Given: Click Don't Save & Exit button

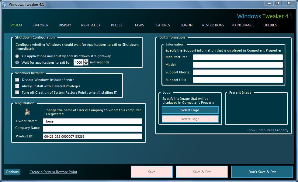Looking at the screenshot, I should [262, 172].
